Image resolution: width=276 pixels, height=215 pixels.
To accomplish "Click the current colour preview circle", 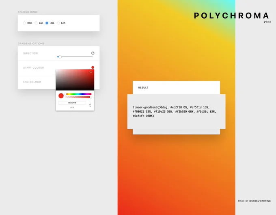I will point(61,96).
